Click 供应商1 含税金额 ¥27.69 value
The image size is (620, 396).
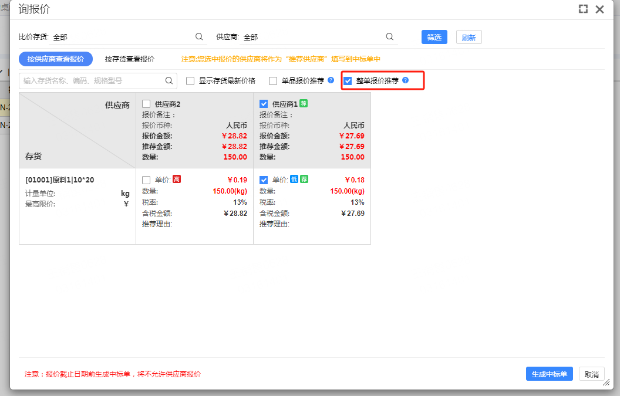(353, 214)
